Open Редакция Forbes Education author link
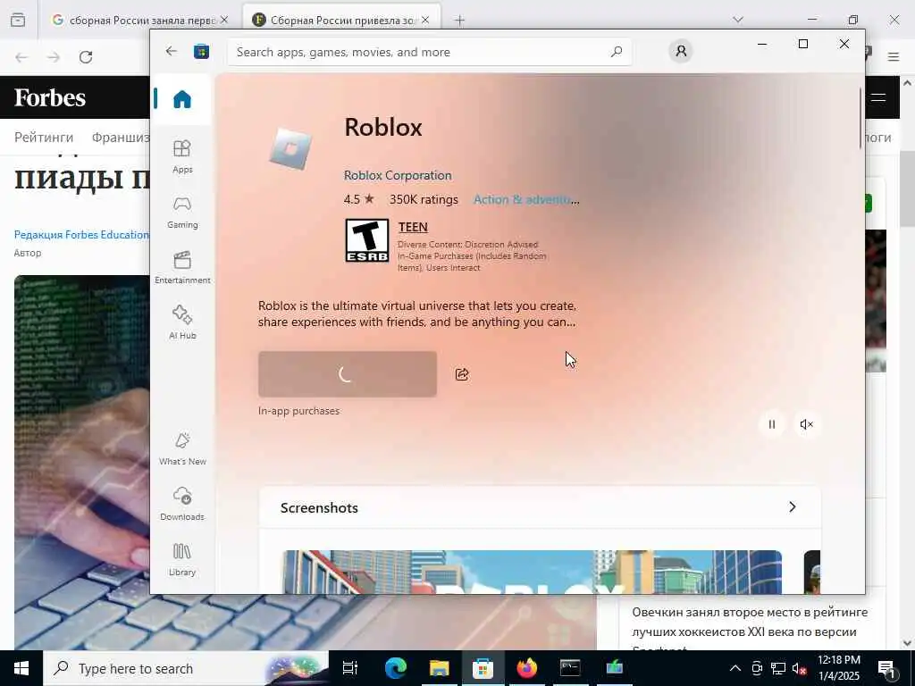The height and width of the screenshot is (686, 915). click(x=81, y=235)
